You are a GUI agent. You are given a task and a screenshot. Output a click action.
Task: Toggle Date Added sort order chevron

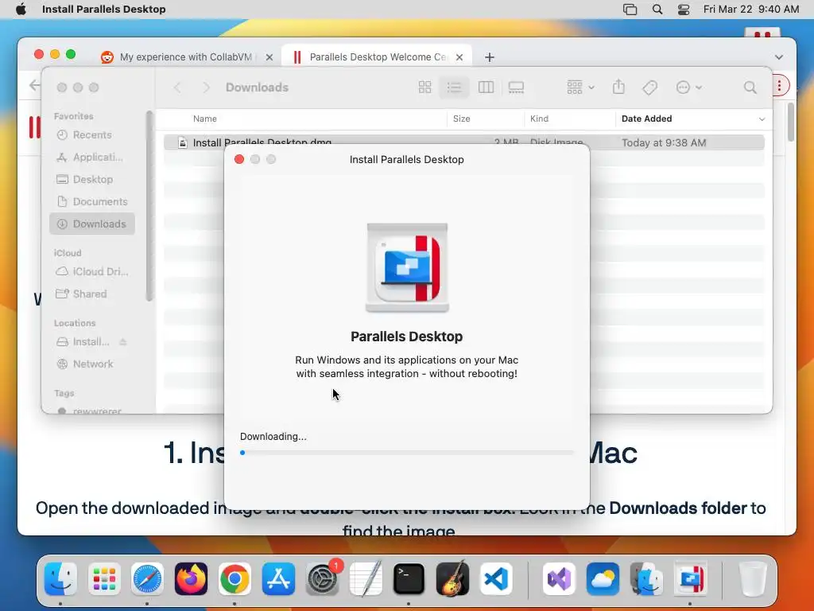[x=762, y=119]
